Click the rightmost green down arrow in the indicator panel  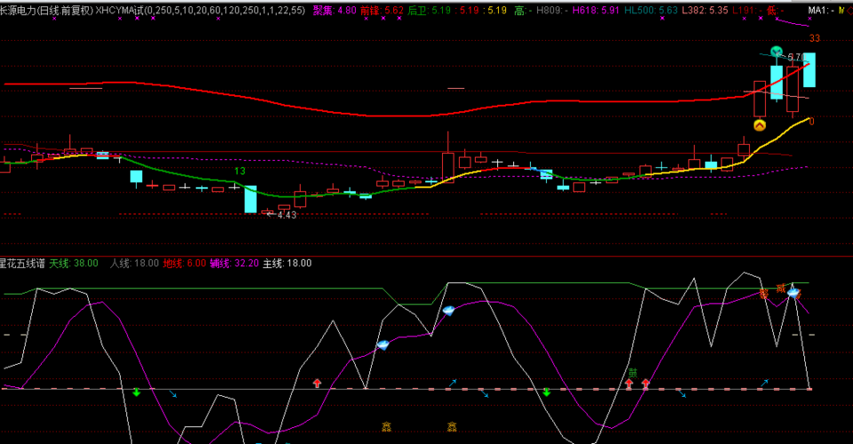[x=547, y=392]
